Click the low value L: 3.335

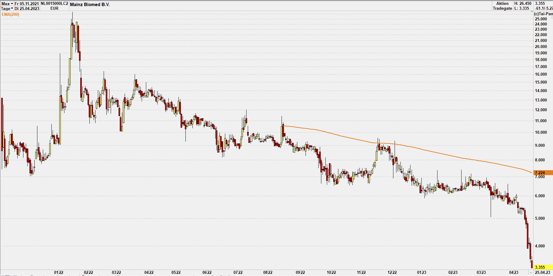click(522, 8)
